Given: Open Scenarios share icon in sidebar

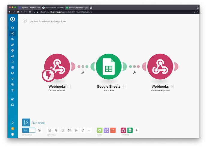Looking at the screenshot, I should click(x=13, y=33).
